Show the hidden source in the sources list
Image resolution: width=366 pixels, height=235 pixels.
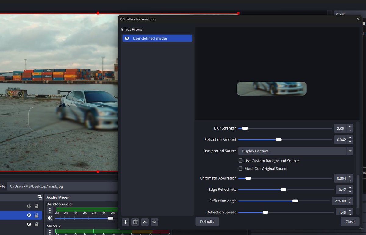pyautogui.click(x=29, y=206)
